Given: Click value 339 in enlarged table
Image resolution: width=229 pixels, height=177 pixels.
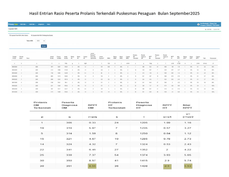Looking at the screenshot, I should 69,155.
